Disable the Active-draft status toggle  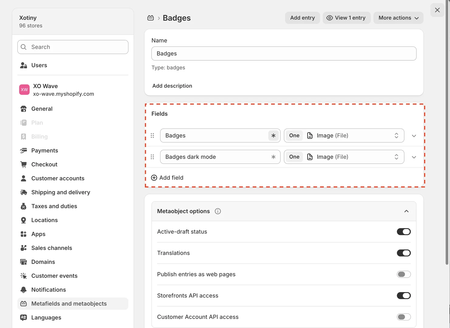coord(404,232)
